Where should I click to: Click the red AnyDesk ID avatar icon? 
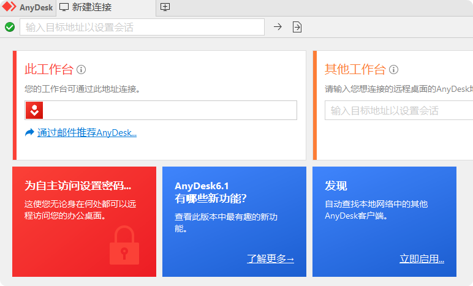coord(34,110)
